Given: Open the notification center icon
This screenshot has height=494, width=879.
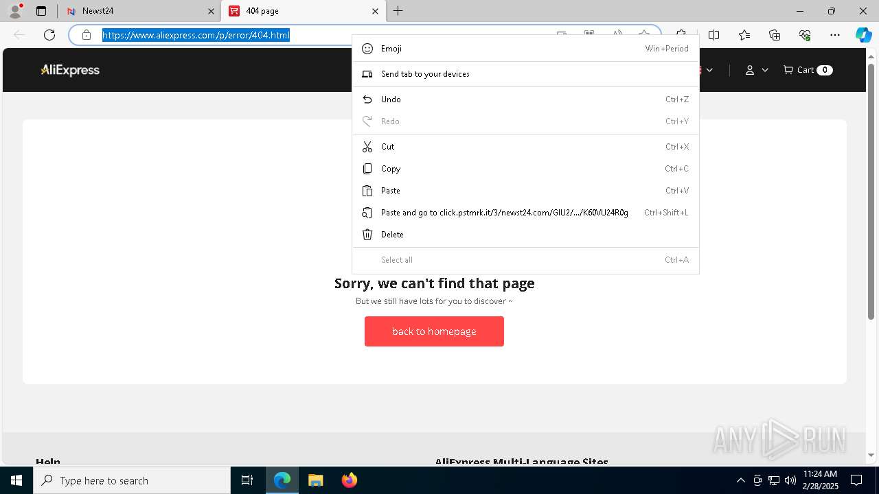Looking at the screenshot, I should click(856, 480).
